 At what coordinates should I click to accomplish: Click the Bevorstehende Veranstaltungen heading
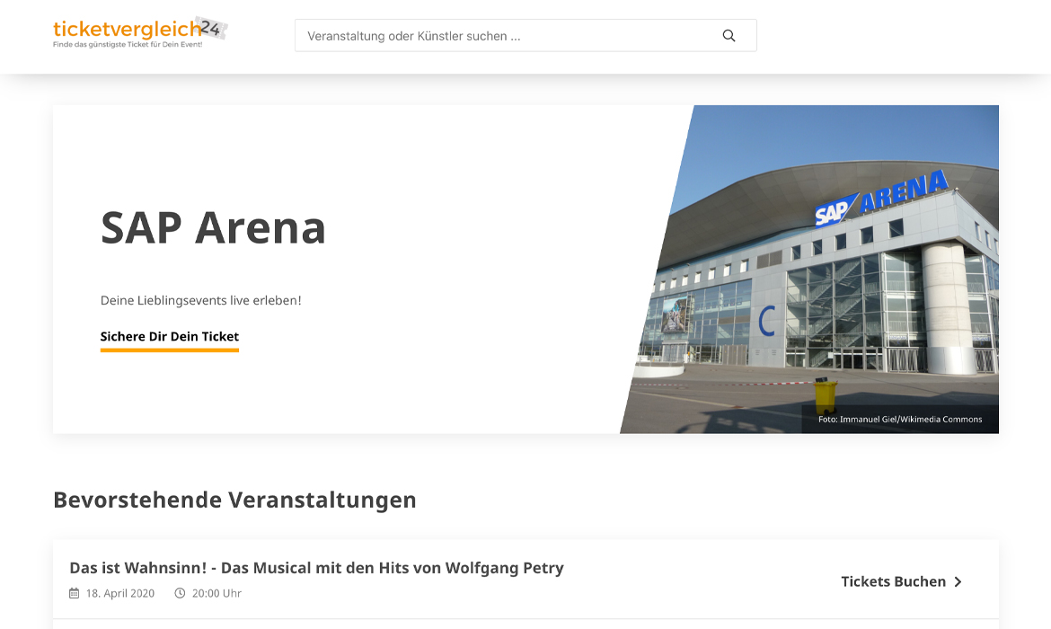click(234, 501)
